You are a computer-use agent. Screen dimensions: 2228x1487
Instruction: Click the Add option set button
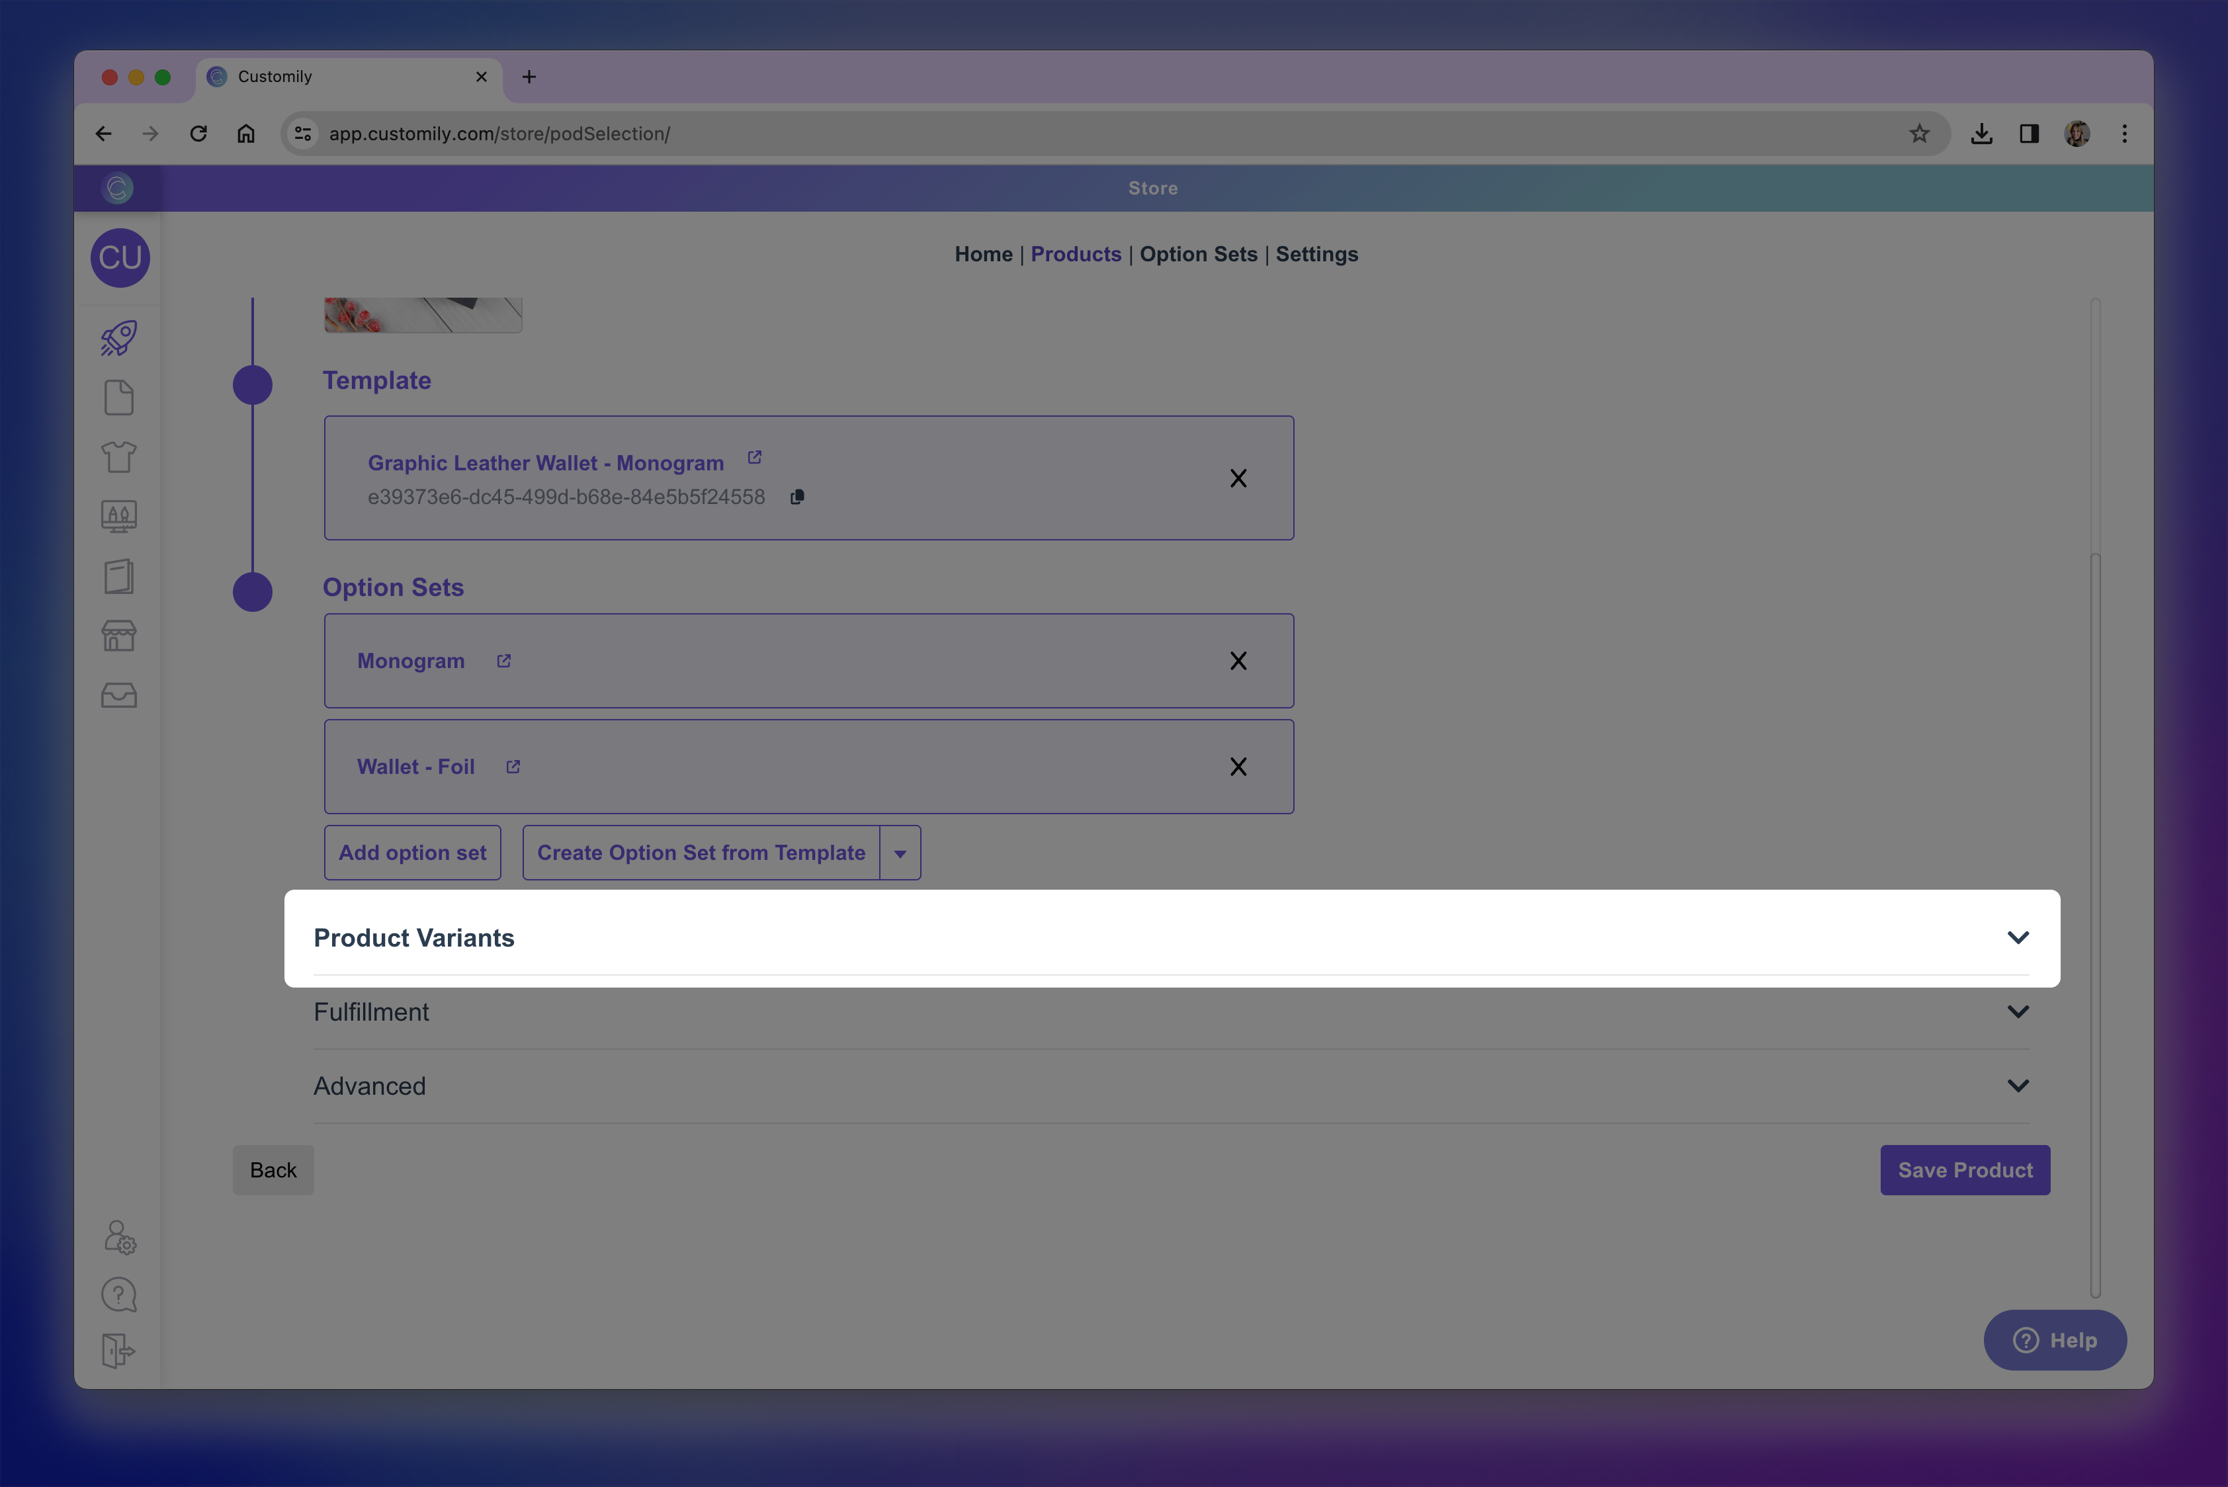(x=413, y=853)
